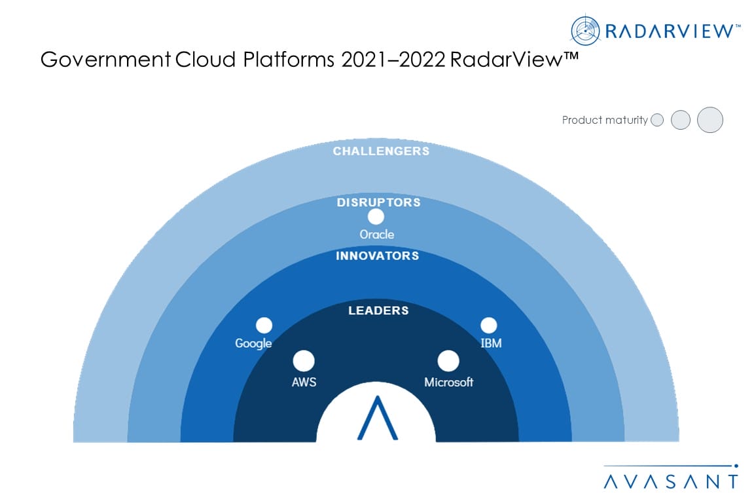The width and height of the screenshot is (754, 503).
Task: Click the DISRUPTORS ring label
Action: [378, 202]
